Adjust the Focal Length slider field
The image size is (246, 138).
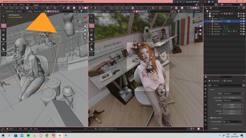coord(232,97)
